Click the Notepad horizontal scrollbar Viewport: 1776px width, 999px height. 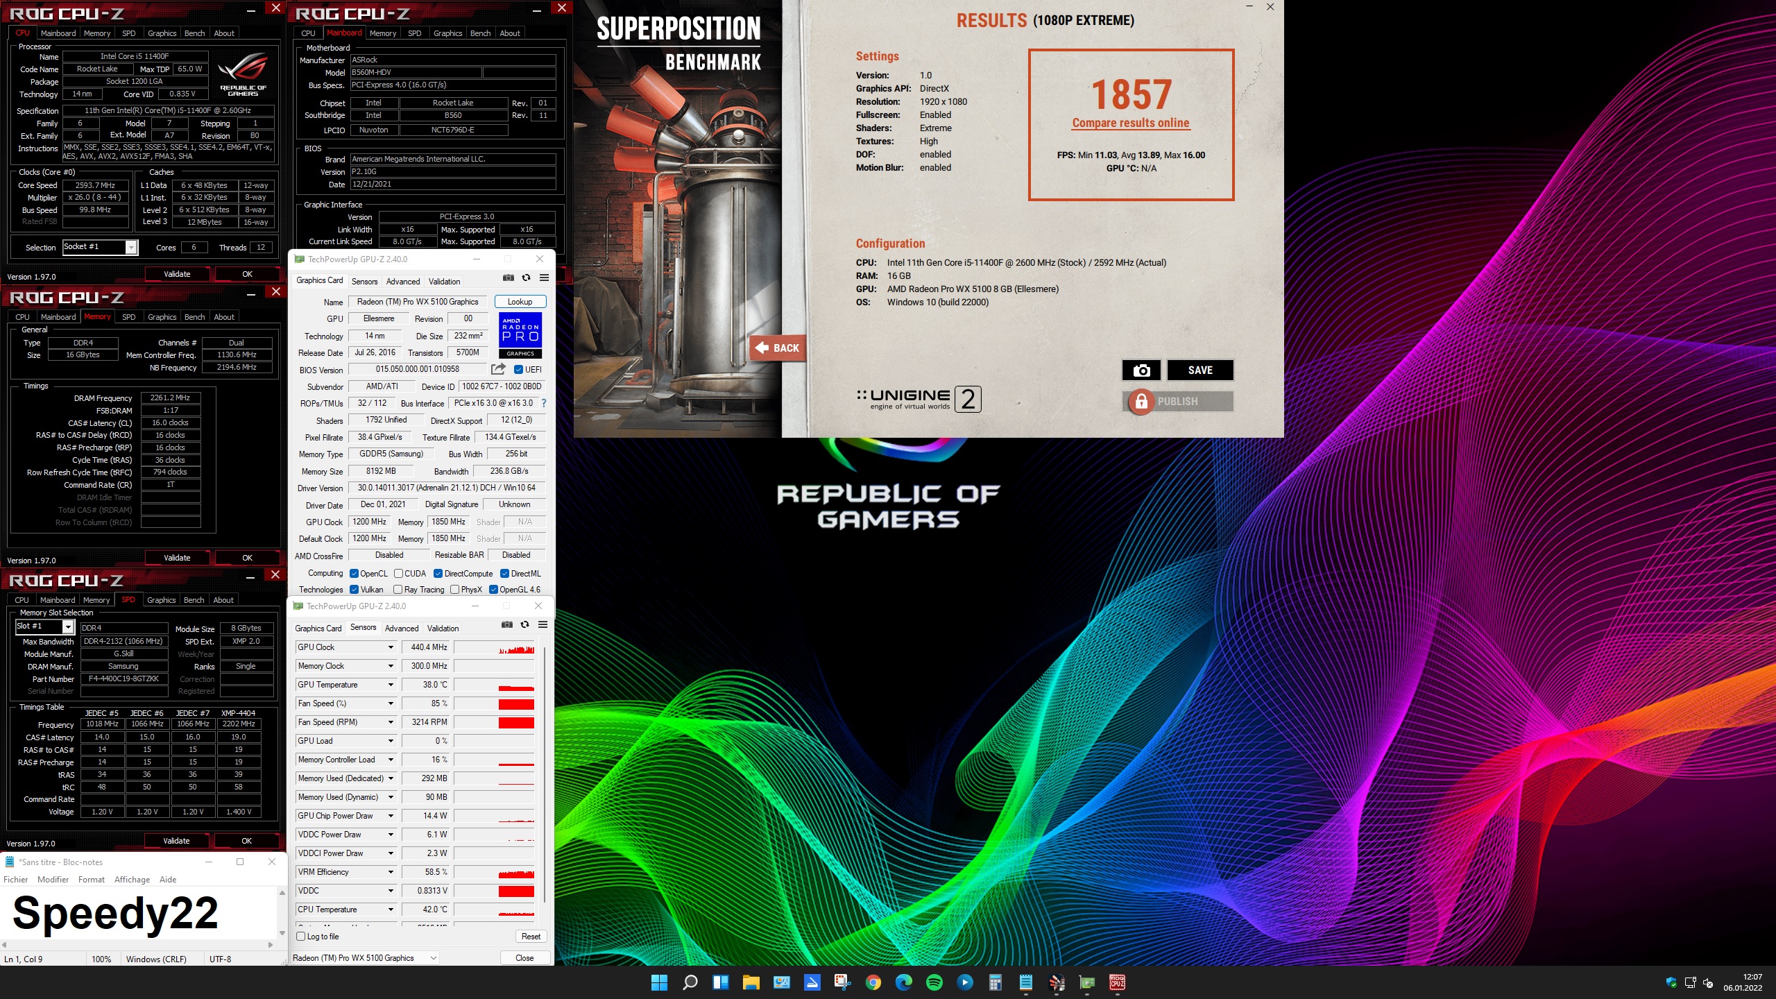pos(137,945)
